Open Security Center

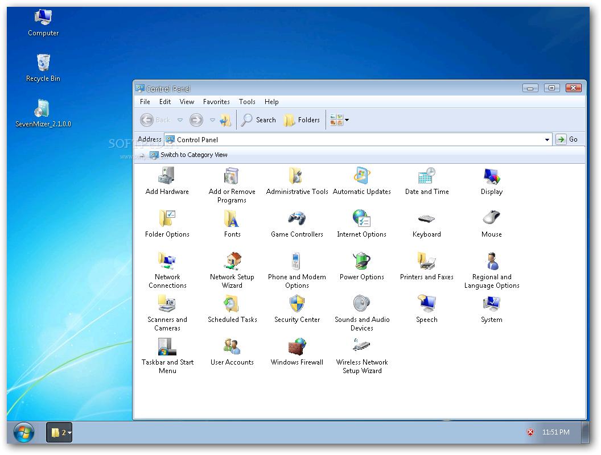click(x=297, y=309)
